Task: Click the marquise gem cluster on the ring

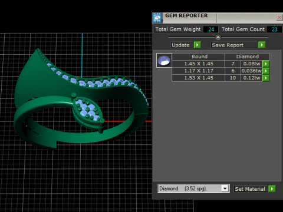Action: (x=88, y=111)
